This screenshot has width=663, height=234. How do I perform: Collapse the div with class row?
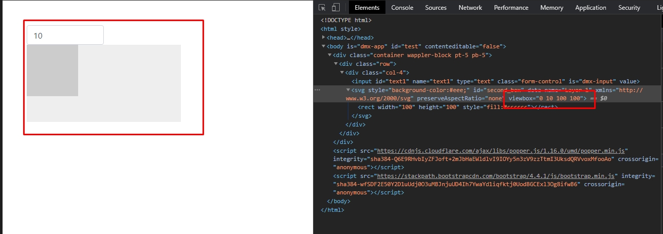click(x=336, y=64)
